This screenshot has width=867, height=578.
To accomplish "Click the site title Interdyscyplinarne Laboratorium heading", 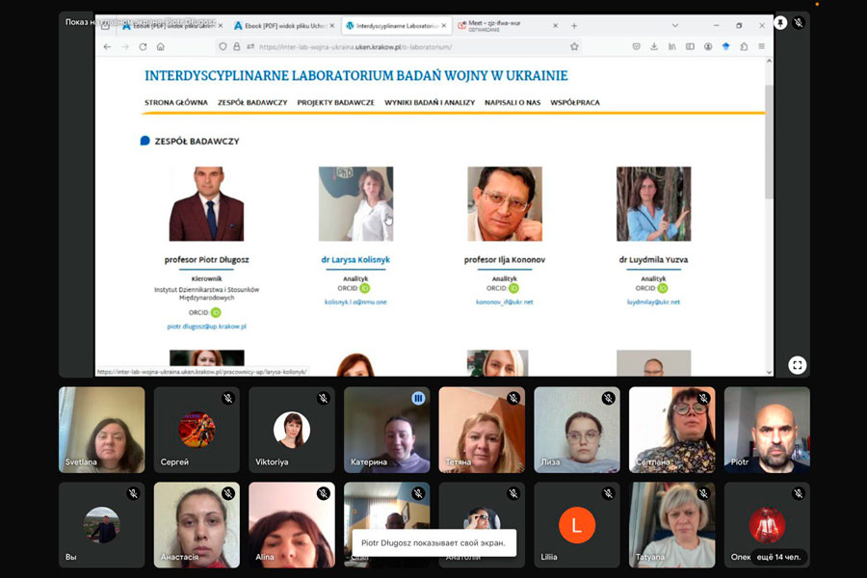I will click(x=356, y=76).
